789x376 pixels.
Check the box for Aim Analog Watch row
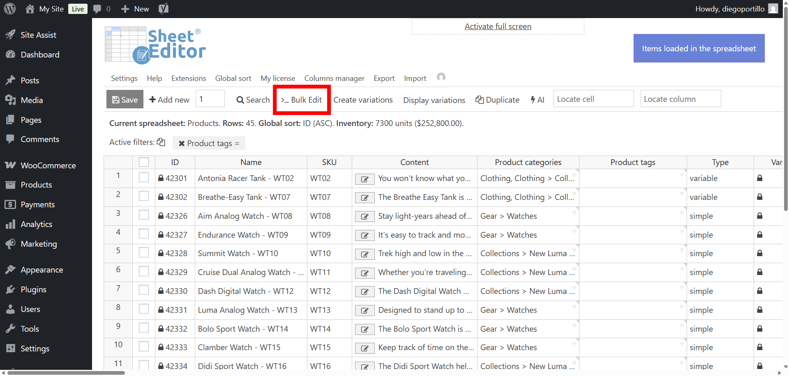(x=144, y=215)
